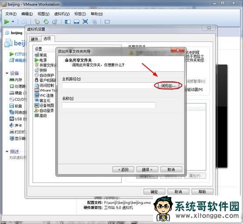Open the snapshot manager toolbar icon
Screen dimensions: 243x224
pyautogui.click(x=55, y=21)
